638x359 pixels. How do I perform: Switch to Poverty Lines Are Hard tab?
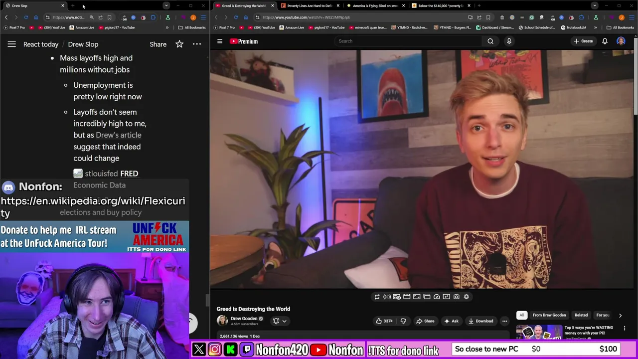pos(310,5)
